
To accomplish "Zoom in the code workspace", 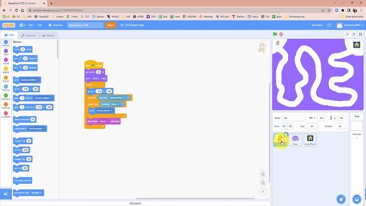I will 263,174.
